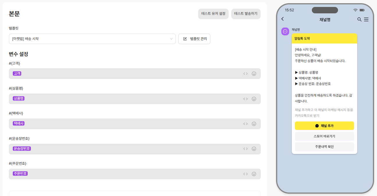Tap yellow 채널 추가 button in preview
The image size is (377, 196).
(x=324, y=126)
